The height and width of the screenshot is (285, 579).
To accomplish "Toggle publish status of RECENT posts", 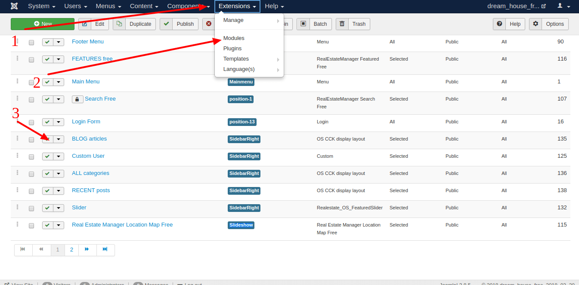I will coord(47,191).
